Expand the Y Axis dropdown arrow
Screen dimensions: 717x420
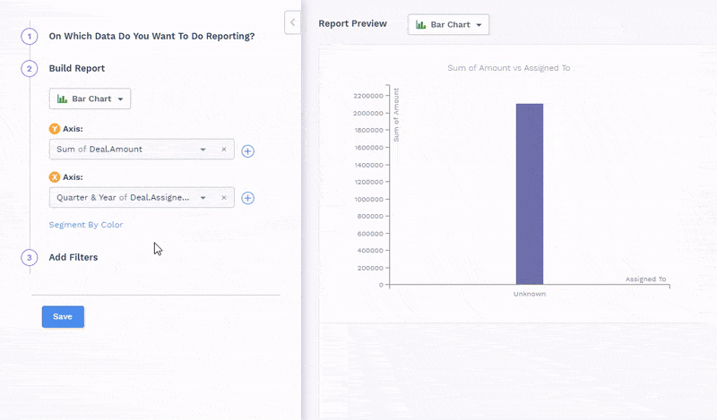pos(203,150)
